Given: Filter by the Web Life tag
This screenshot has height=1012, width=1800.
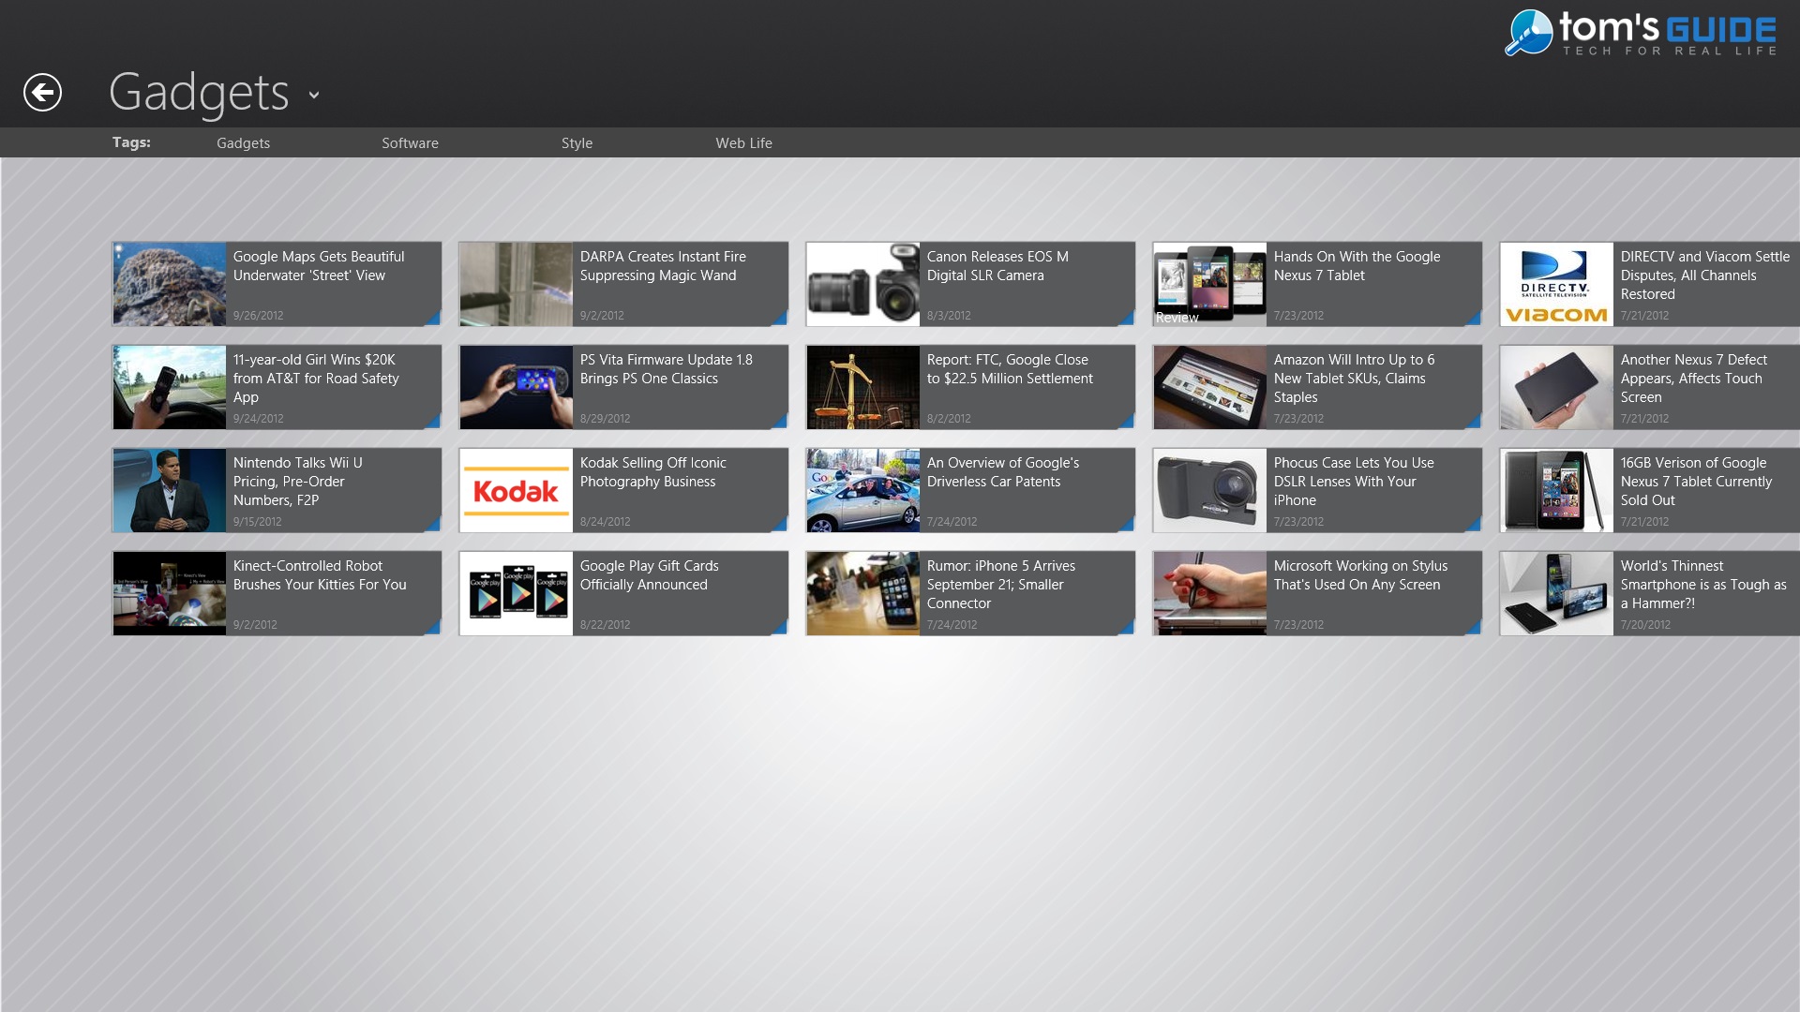Looking at the screenshot, I should [743, 142].
